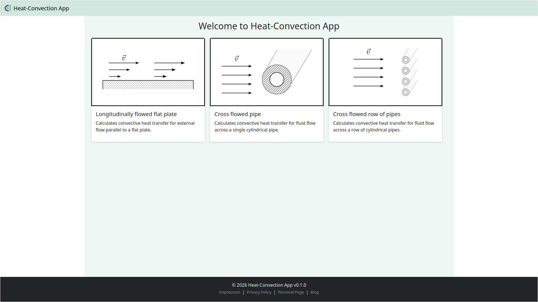Click the flat plate description 'Calculates convective heat transfer for external flow parallel to a flat plate.'

click(x=145, y=126)
